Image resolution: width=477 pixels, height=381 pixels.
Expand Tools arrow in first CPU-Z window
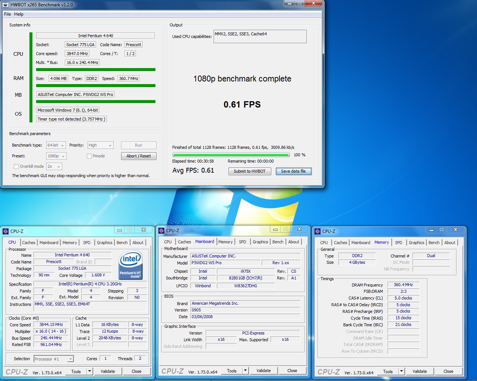(89, 371)
